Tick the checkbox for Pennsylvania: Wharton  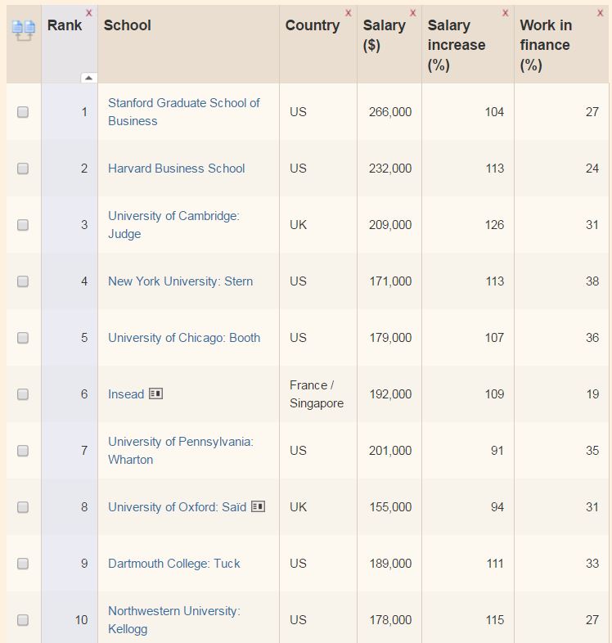coord(23,451)
